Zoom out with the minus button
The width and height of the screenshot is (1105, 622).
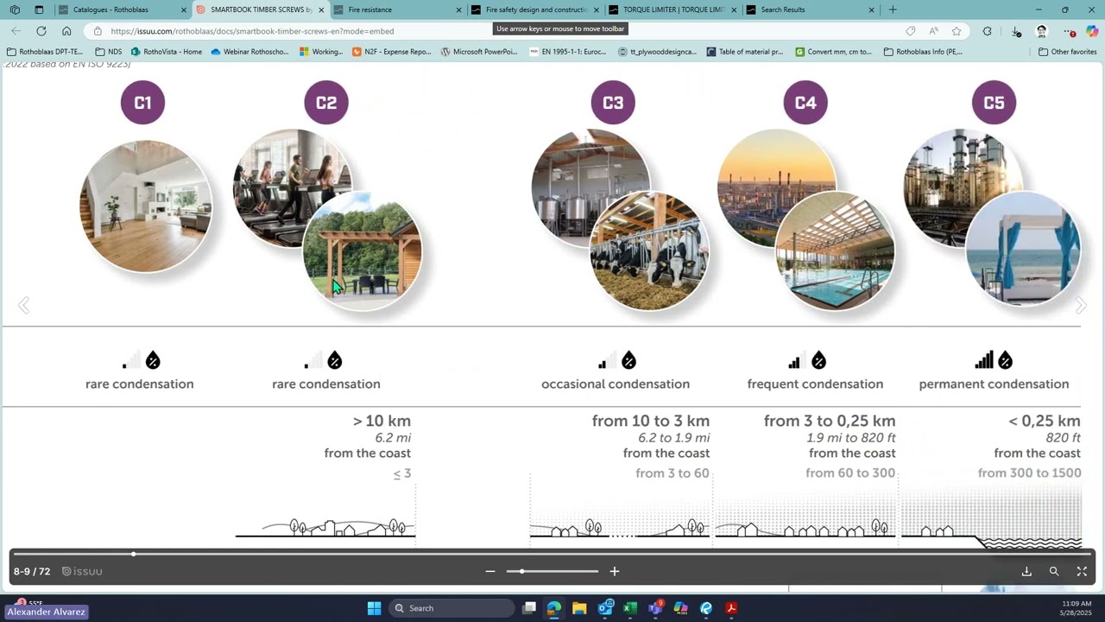coord(490,571)
